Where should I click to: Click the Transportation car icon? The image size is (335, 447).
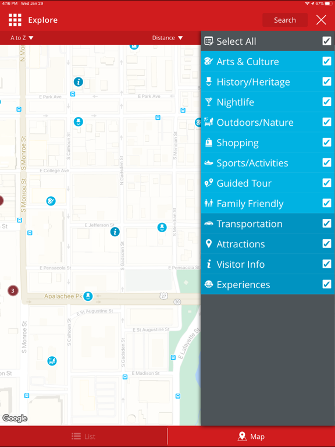(209, 223)
